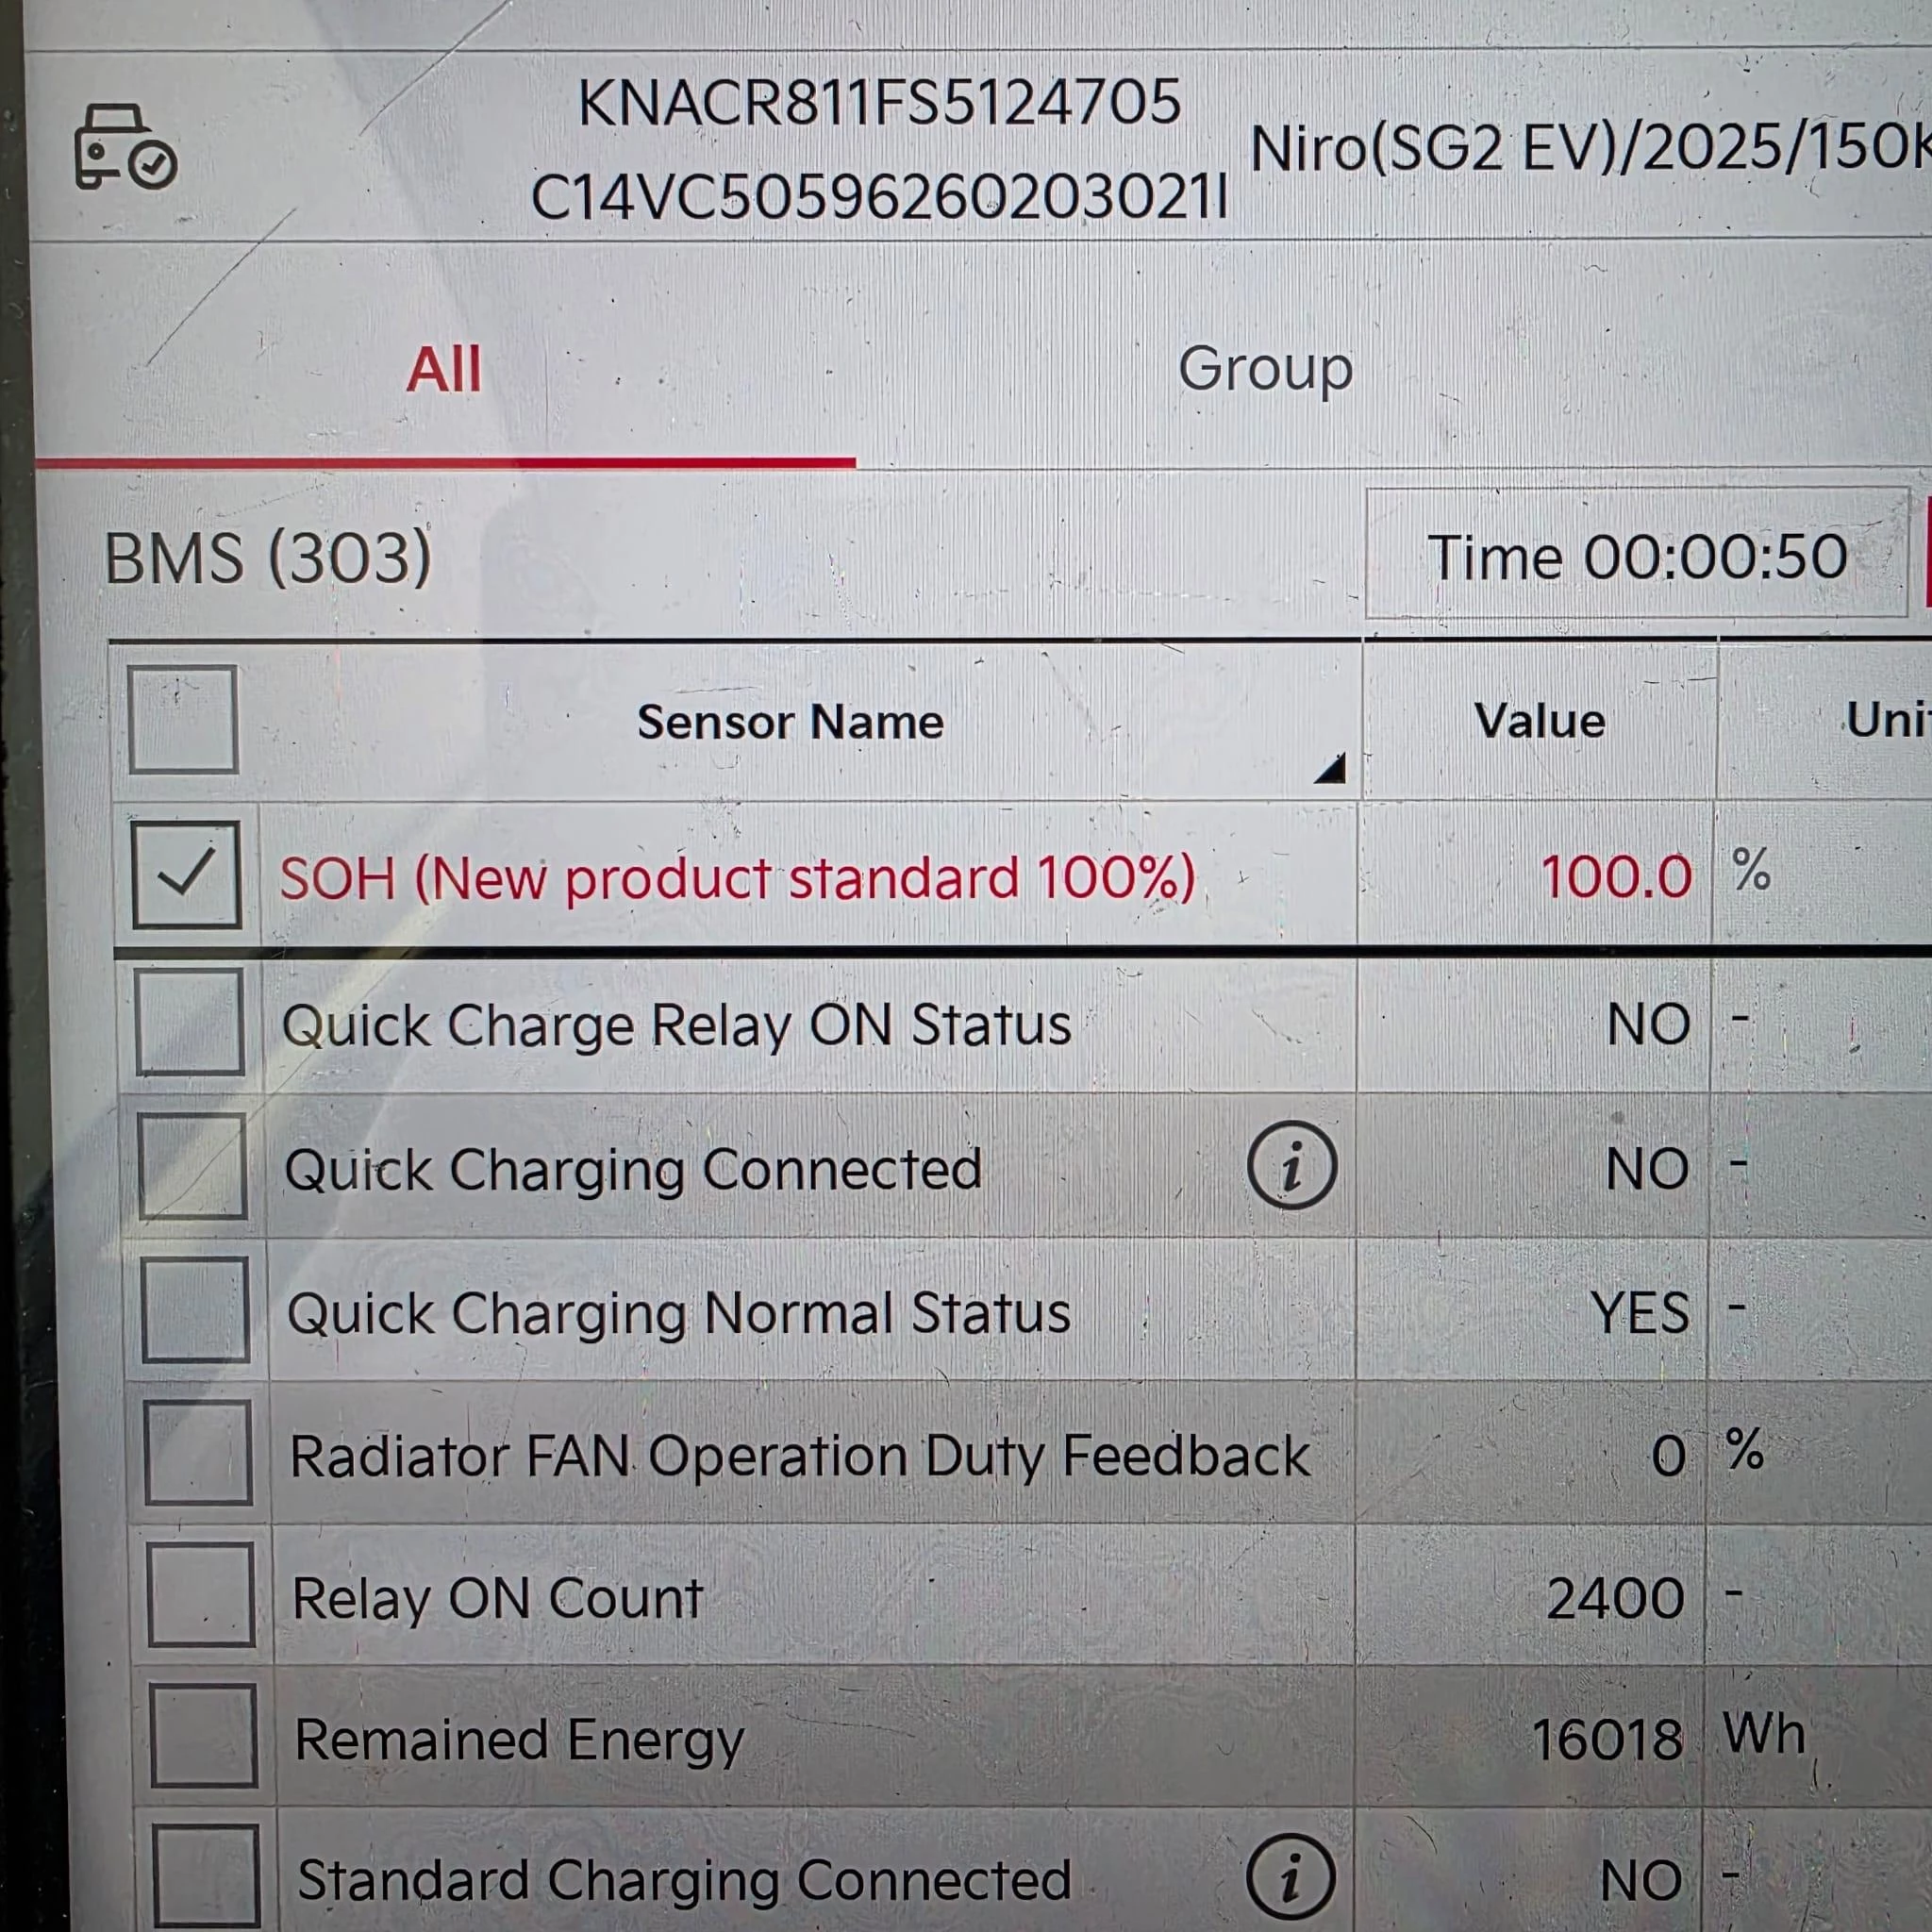
Task: Check Standard Charging Connected checkbox
Action: coord(207,1878)
